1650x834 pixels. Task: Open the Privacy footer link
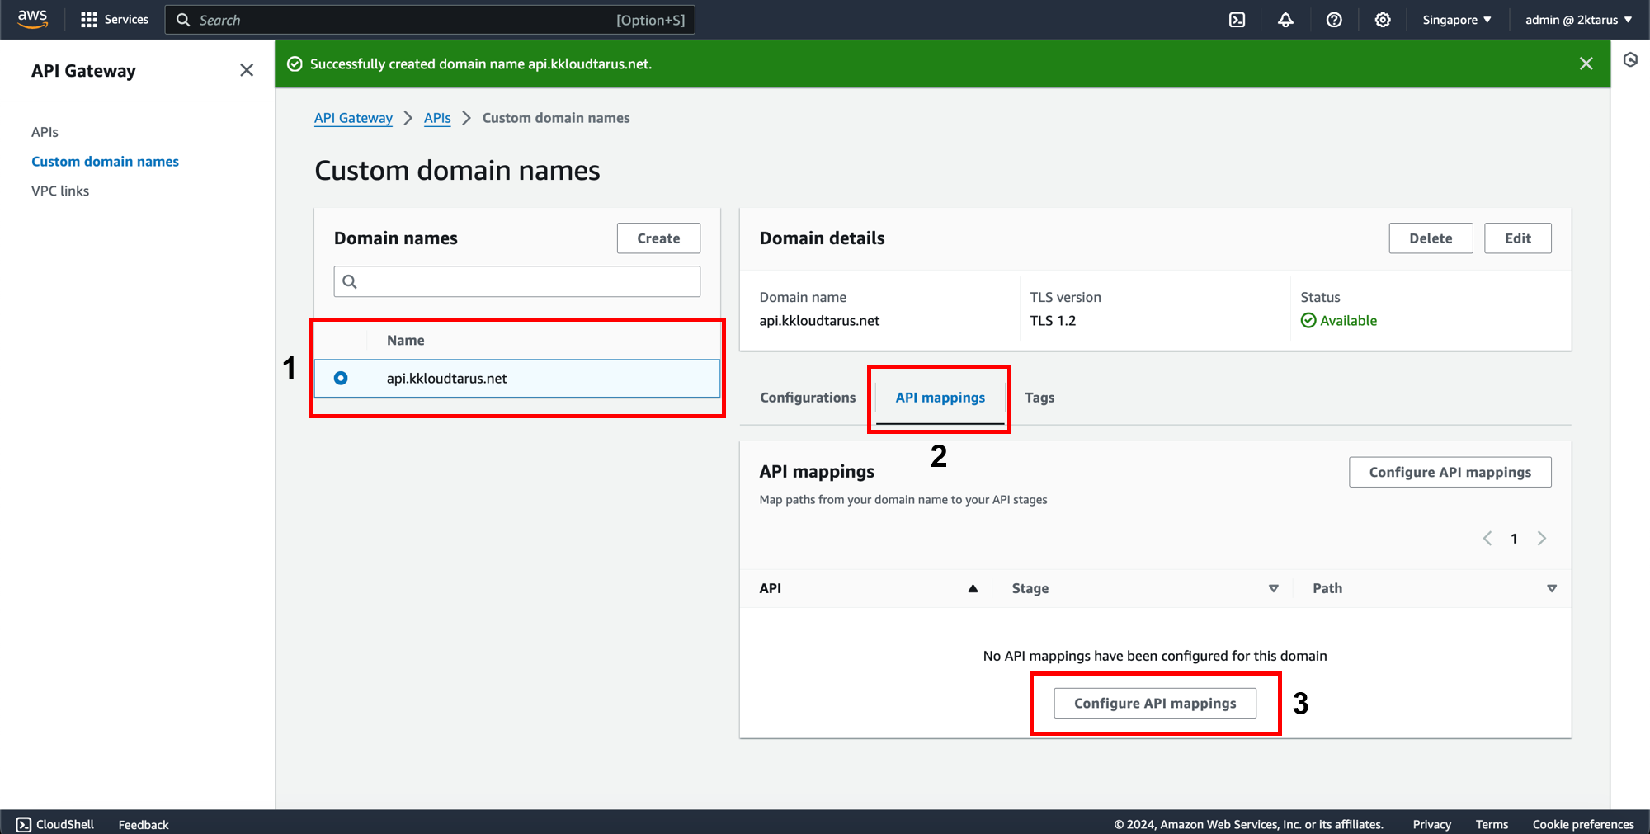coord(1431,824)
